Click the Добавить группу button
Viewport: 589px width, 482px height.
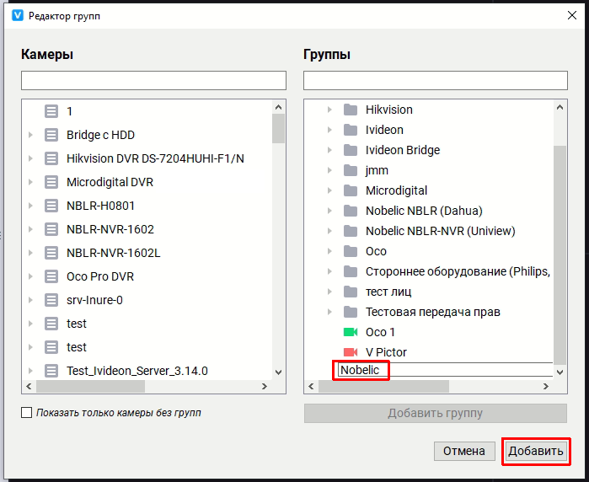(x=436, y=413)
